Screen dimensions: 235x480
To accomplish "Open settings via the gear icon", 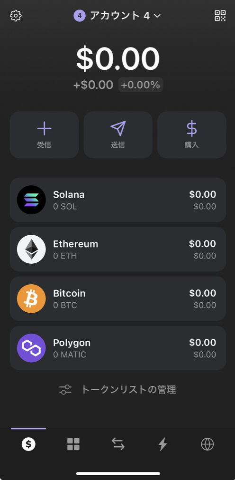I will [x=16, y=16].
